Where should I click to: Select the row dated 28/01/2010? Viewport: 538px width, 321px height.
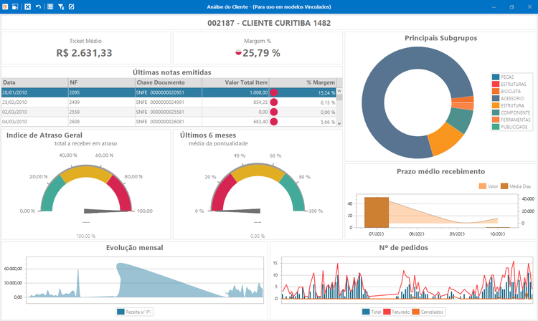pyautogui.click(x=169, y=92)
